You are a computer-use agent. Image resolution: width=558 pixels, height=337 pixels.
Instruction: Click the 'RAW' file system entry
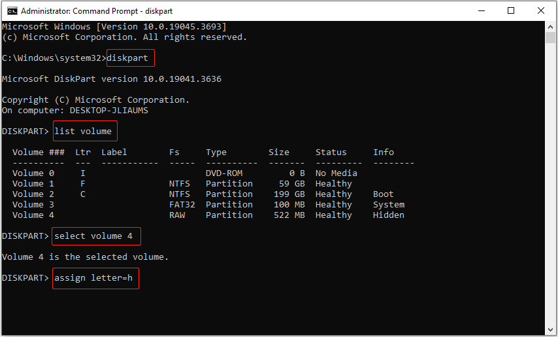click(177, 215)
